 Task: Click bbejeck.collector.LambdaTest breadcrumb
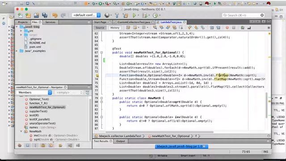pyautogui.click(x=120, y=136)
